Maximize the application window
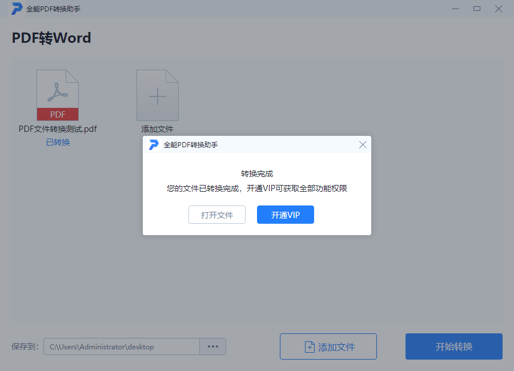 point(477,9)
